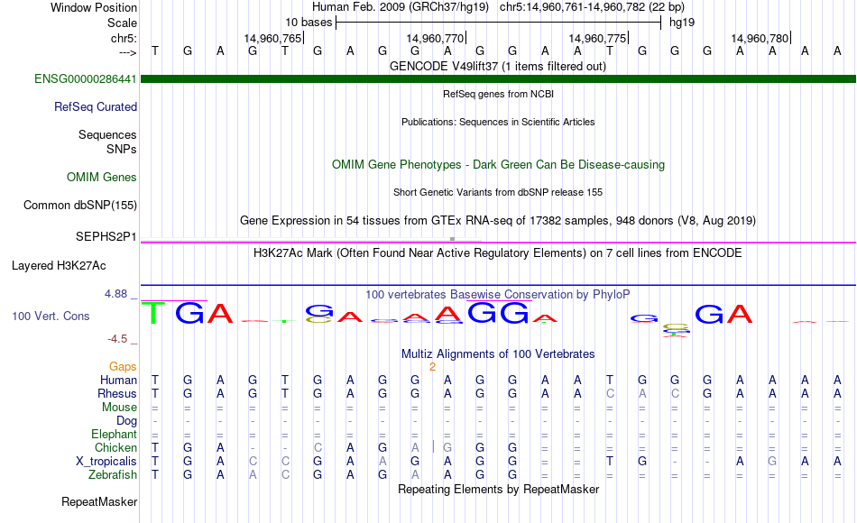Click 100 vertebrates Basewise Conservation title
This screenshot has width=857, height=523.
(498, 295)
